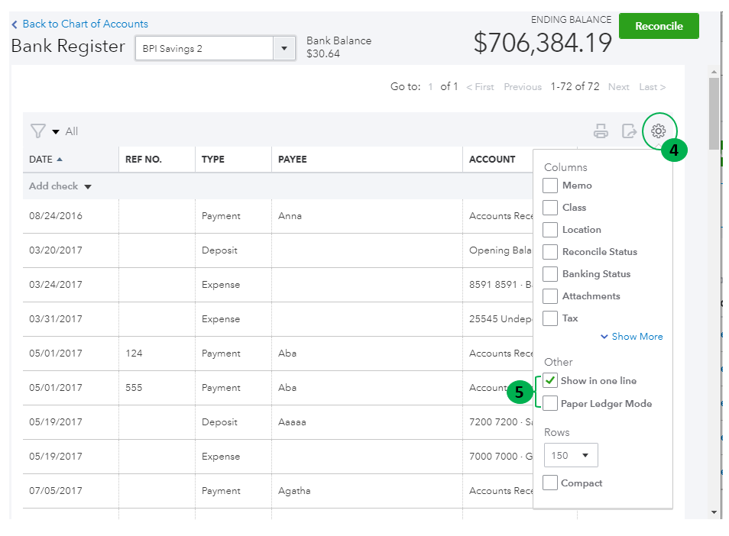Toggle the Reconcile Status checkbox
Screen dimensions: 729x536
pyautogui.click(x=550, y=252)
